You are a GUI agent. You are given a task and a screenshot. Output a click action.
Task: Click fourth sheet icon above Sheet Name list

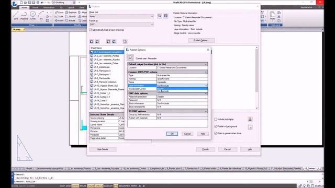point(114,41)
